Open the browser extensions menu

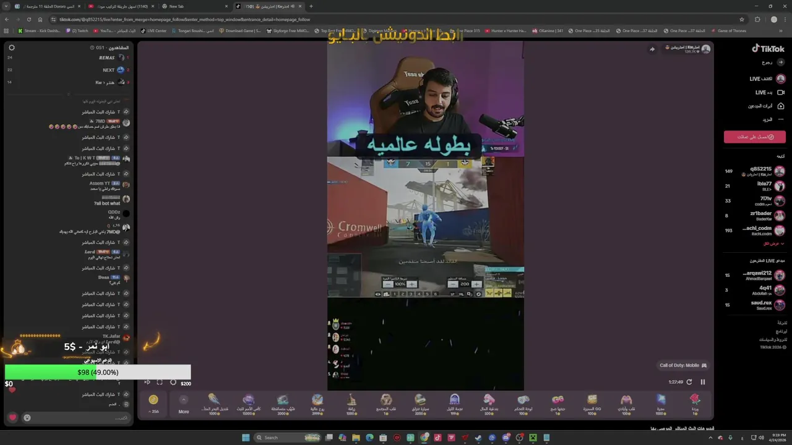click(757, 19)
